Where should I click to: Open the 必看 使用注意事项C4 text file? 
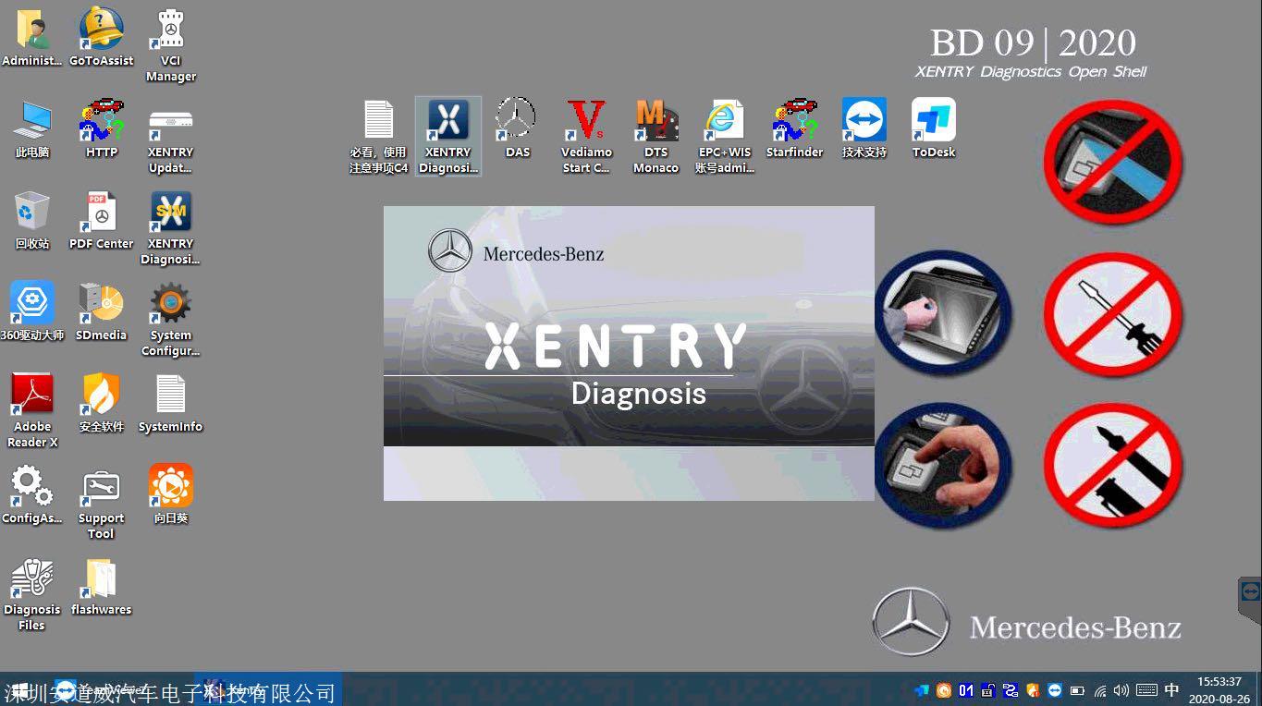tap(379, 137)
